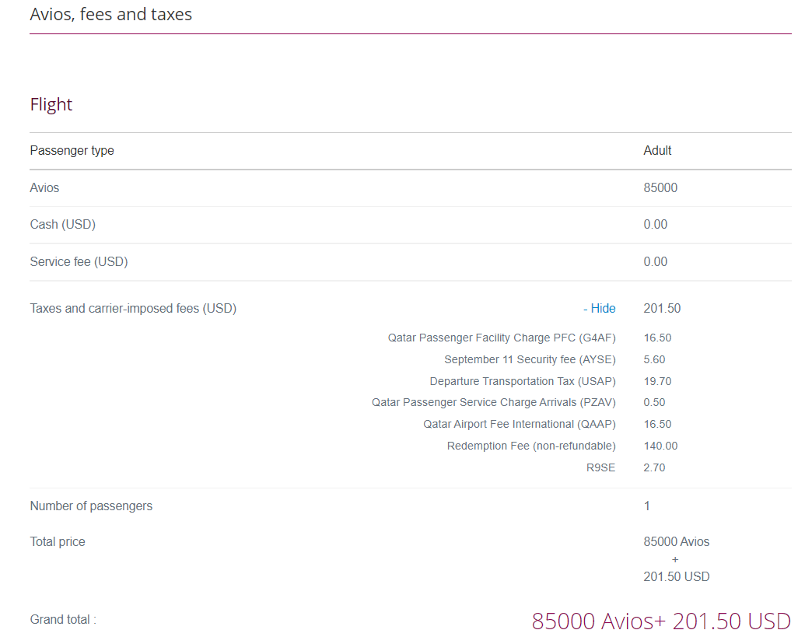
Task: Click the Departure Transportation Tax entry
Action: pyautogui.click(x=522, y=381)
